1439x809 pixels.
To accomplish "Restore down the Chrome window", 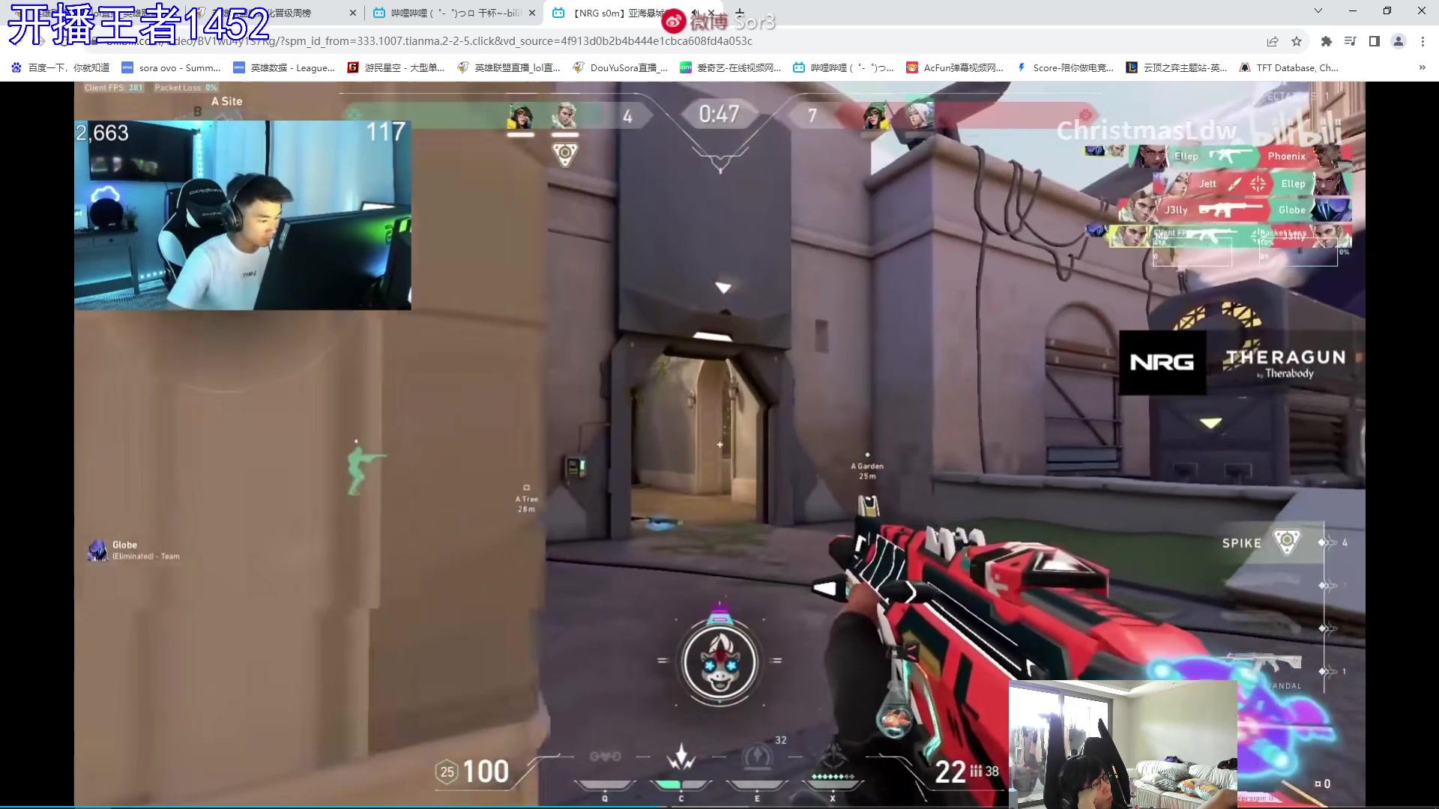I will click(1387, 10).
